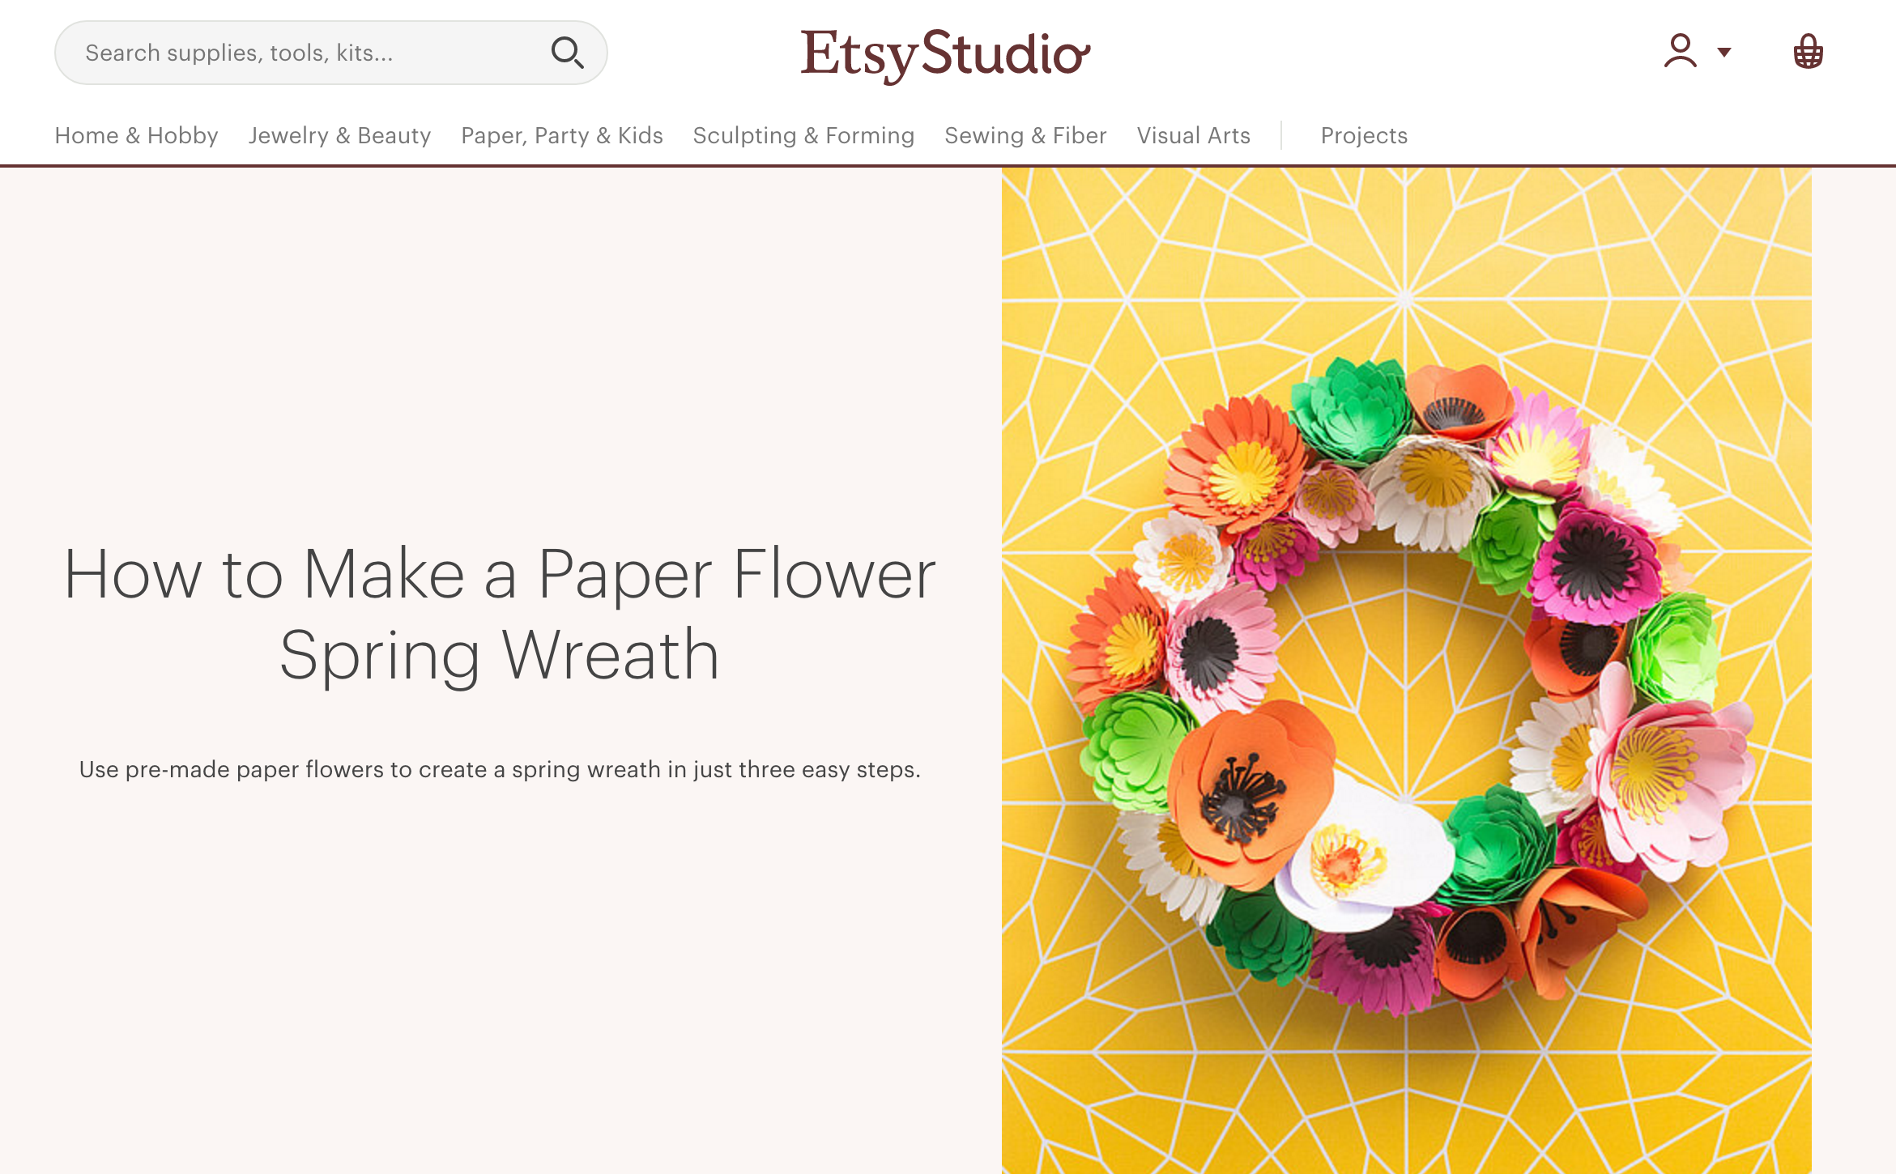Go to Etsy Studio logo homepage
The image size is (1896, 1174).
(945, 55)
